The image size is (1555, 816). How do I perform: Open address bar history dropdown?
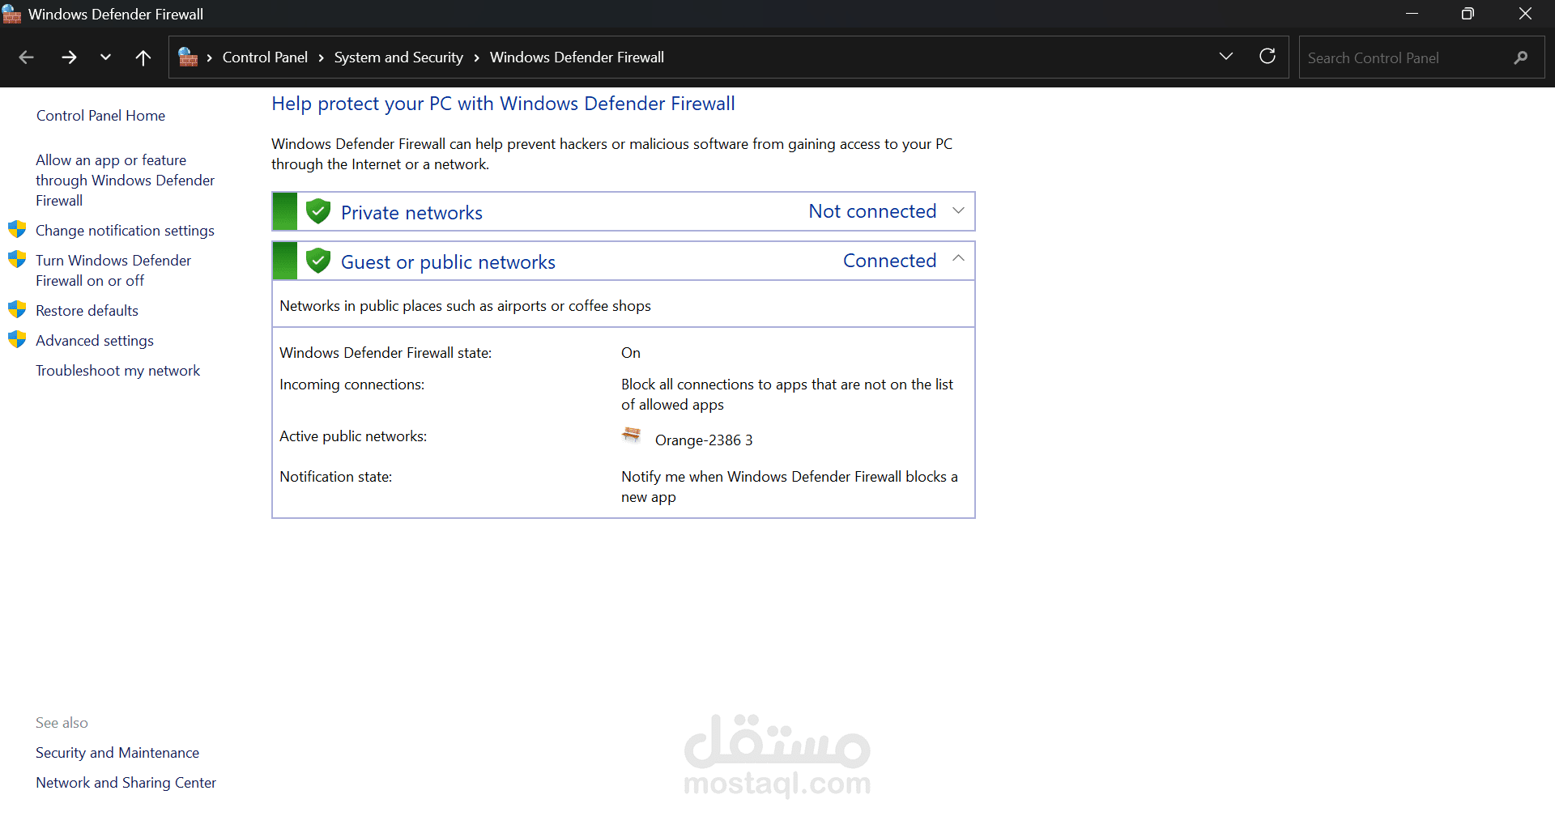coord(1226,57)
